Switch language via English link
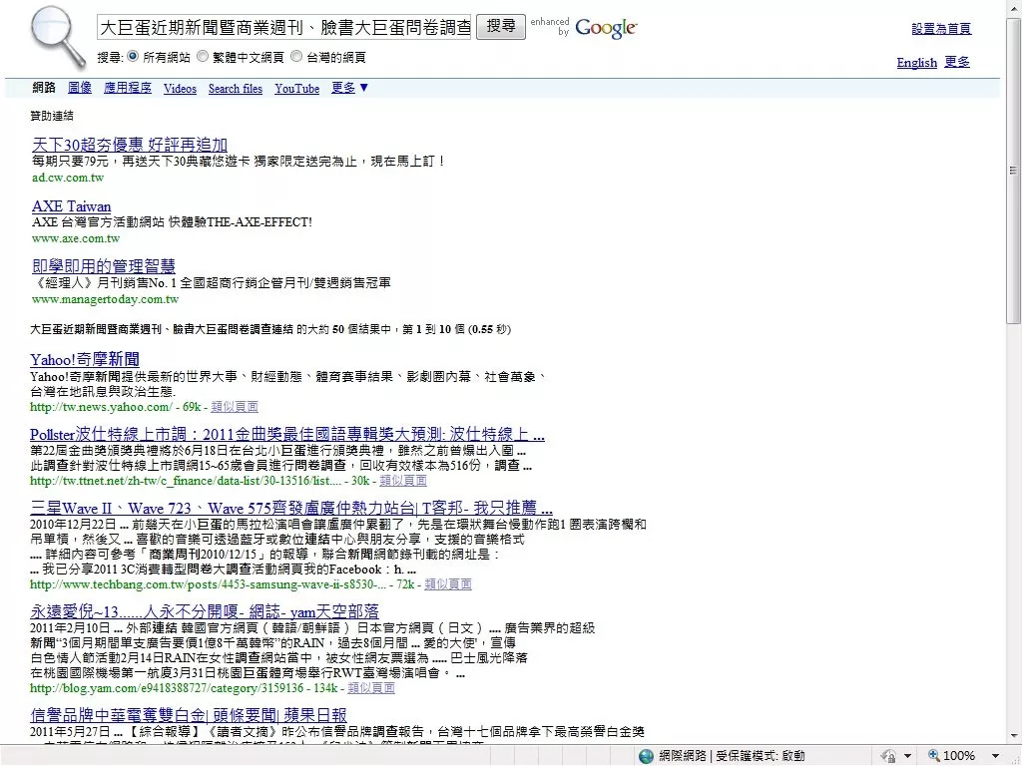The height and width of the screenshot is (766, 1022). (x=916, y=63)
